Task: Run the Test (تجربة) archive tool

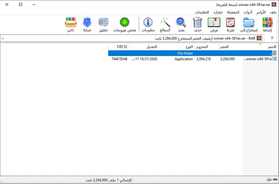Action: pyautogui.click(x=231, y=25)
